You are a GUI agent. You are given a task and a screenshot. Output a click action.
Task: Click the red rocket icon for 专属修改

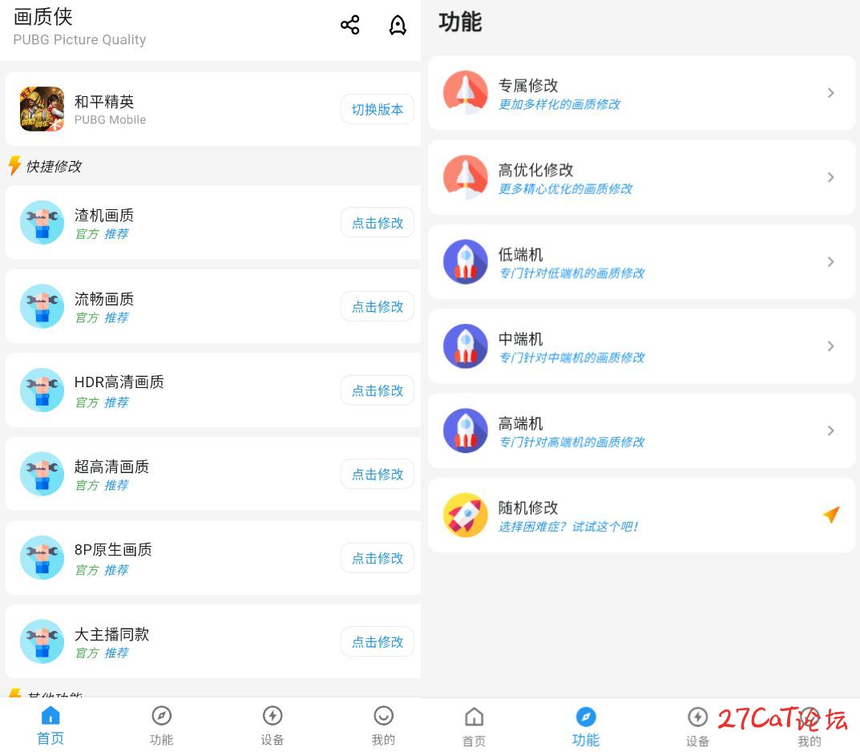465,93
